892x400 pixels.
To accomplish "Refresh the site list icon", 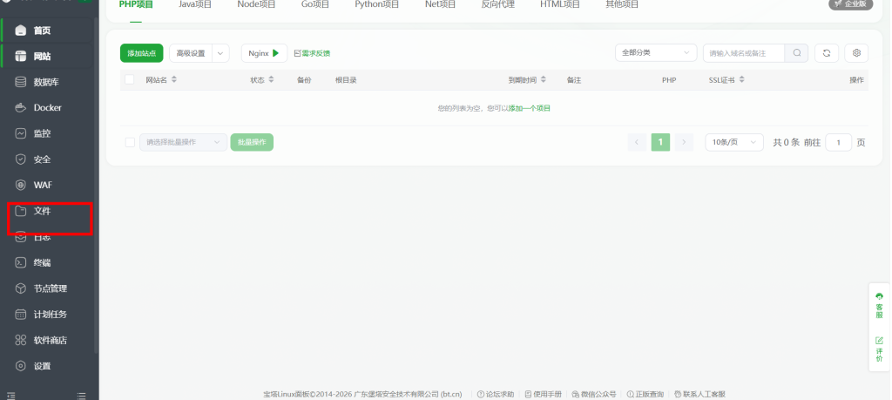I will [827, 53].
